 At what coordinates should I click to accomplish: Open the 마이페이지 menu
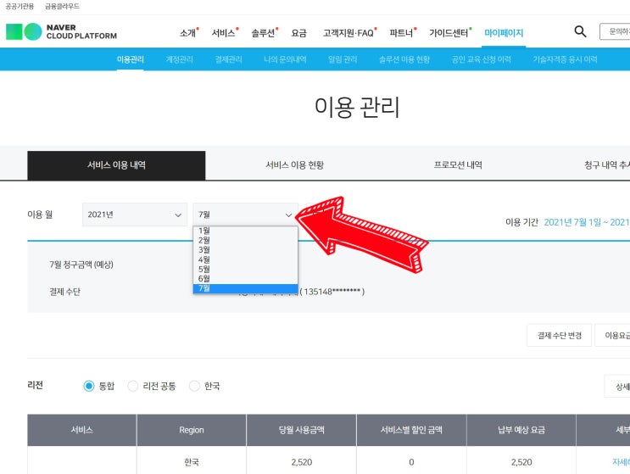click(x=504, y=33)
